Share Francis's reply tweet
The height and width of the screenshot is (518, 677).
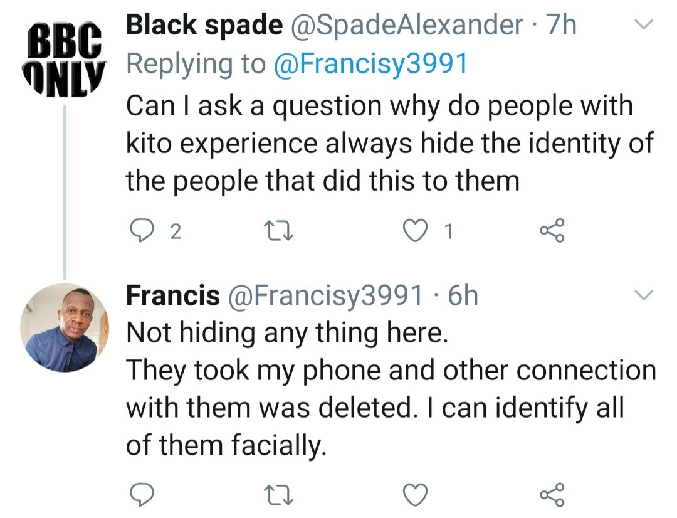(552, 495)
